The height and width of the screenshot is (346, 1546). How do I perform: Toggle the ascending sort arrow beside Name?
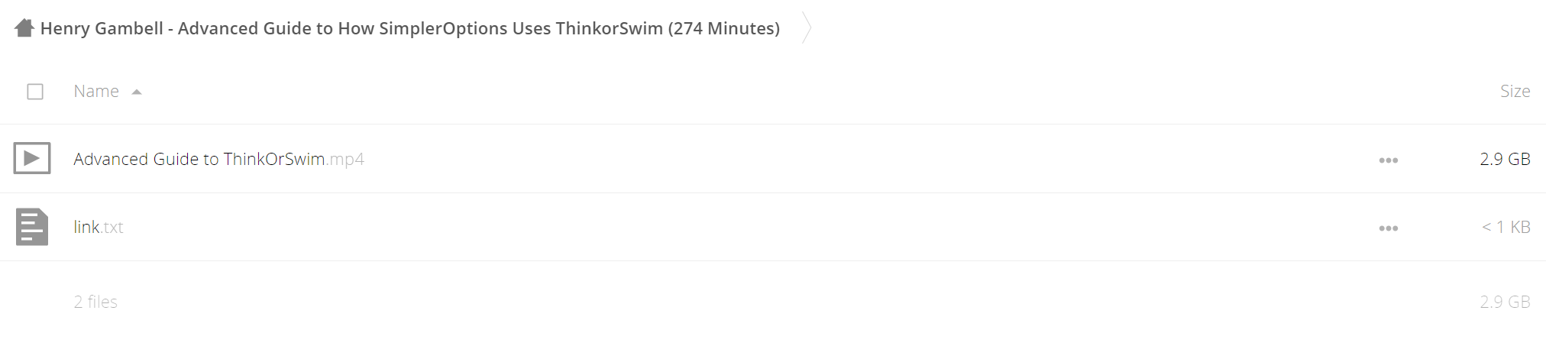coord(137,92)
